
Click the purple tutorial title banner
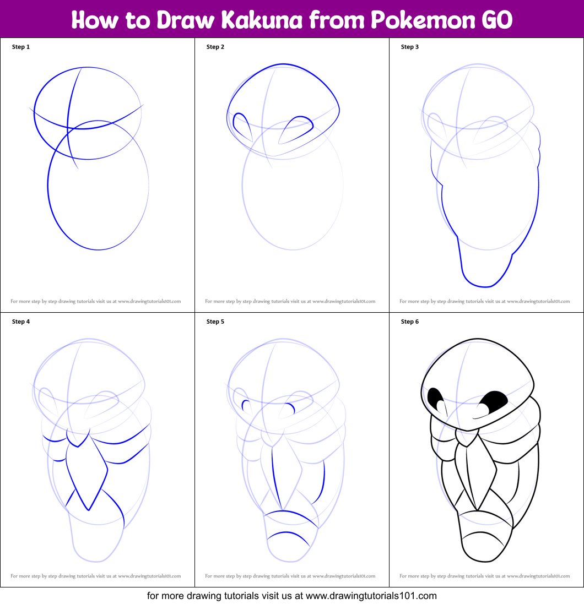coord(292,18)
